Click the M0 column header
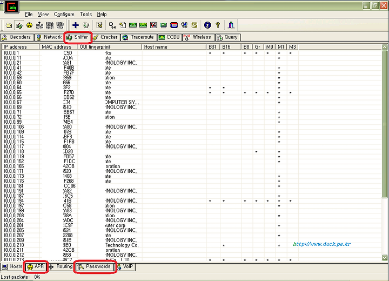This screenshot has height=281, width=389. (270, 47)
